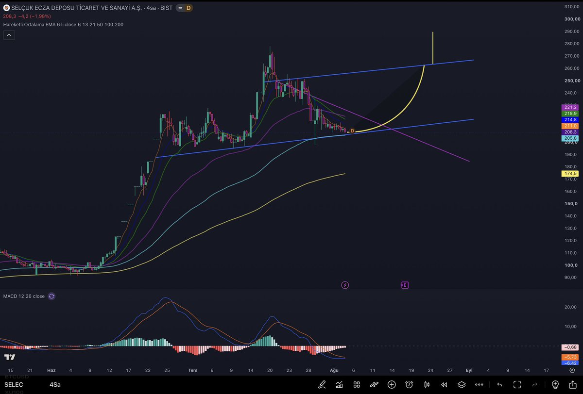This screenshot has height=394, width=583.
Task: Open the compare symbols lines icon
Action: 374,385
